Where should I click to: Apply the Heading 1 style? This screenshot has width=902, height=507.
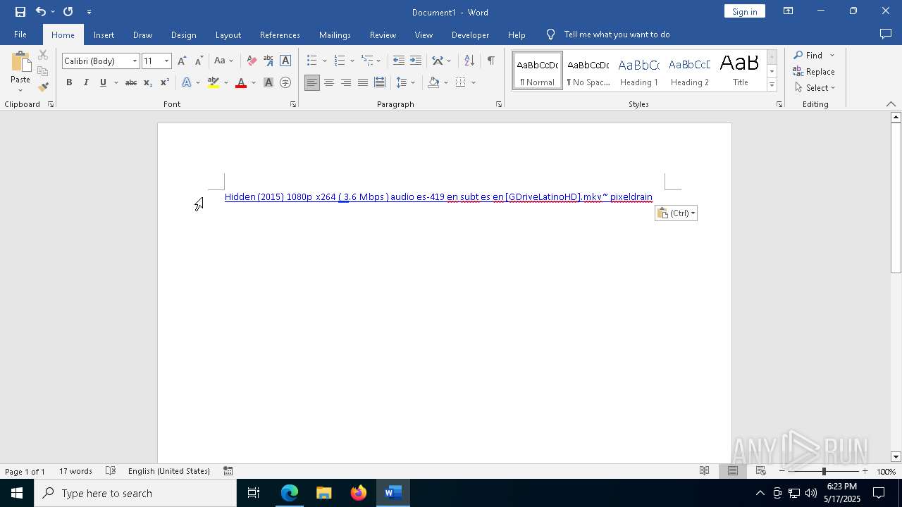click(x=638, y=71)
